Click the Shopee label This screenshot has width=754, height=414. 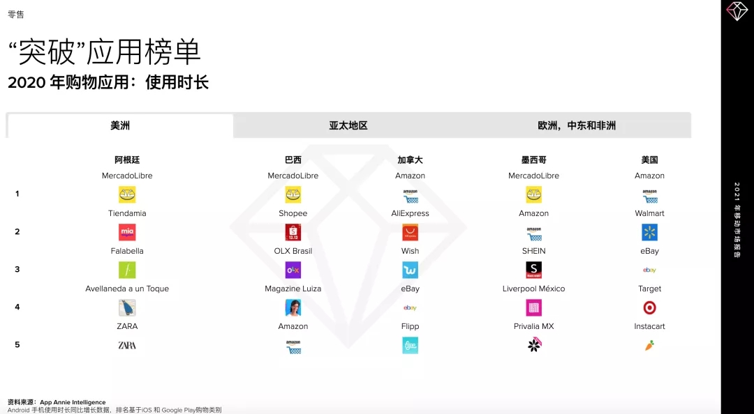(293, 213)
